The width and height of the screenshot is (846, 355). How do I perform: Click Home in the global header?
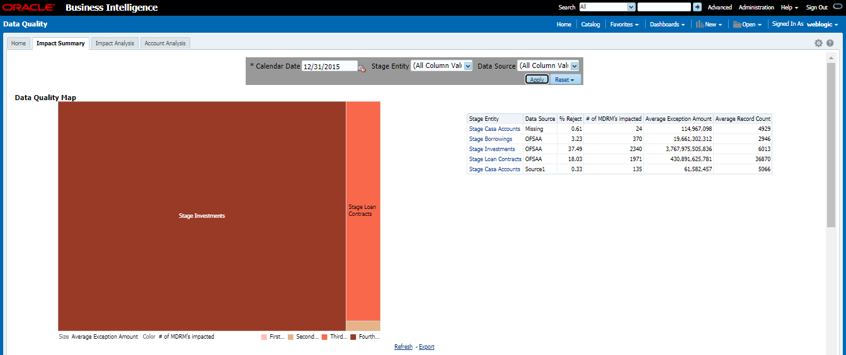(x=564, y=24)
